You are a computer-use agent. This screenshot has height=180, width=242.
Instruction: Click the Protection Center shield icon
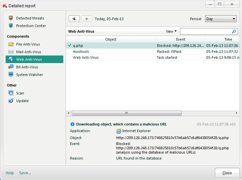(x=11, y=26)
